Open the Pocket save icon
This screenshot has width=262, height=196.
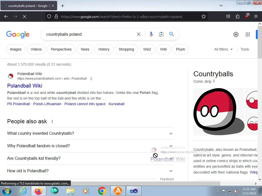coord(228,17)
